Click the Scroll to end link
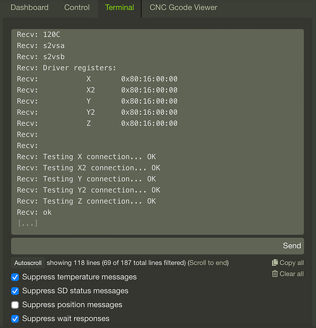The height and width of the screenshot is (328, 316). 208,263
